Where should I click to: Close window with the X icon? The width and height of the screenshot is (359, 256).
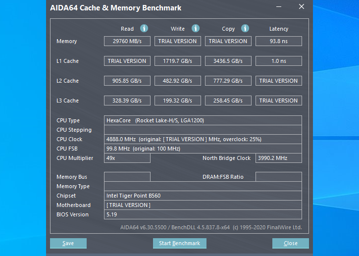coord(302,6)
